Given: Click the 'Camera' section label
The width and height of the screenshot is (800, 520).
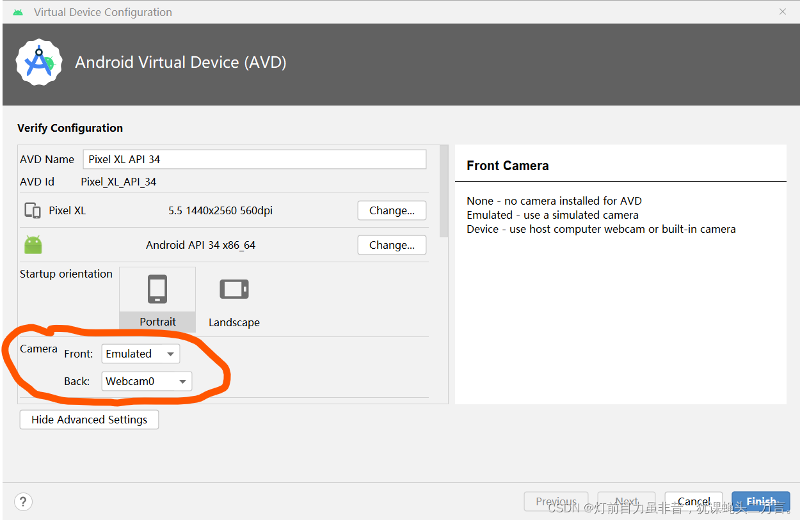Looking at the screenshot, I should tap(38, 349).
